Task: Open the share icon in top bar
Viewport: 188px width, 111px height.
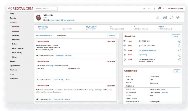Action: click(x=149, y=8)
